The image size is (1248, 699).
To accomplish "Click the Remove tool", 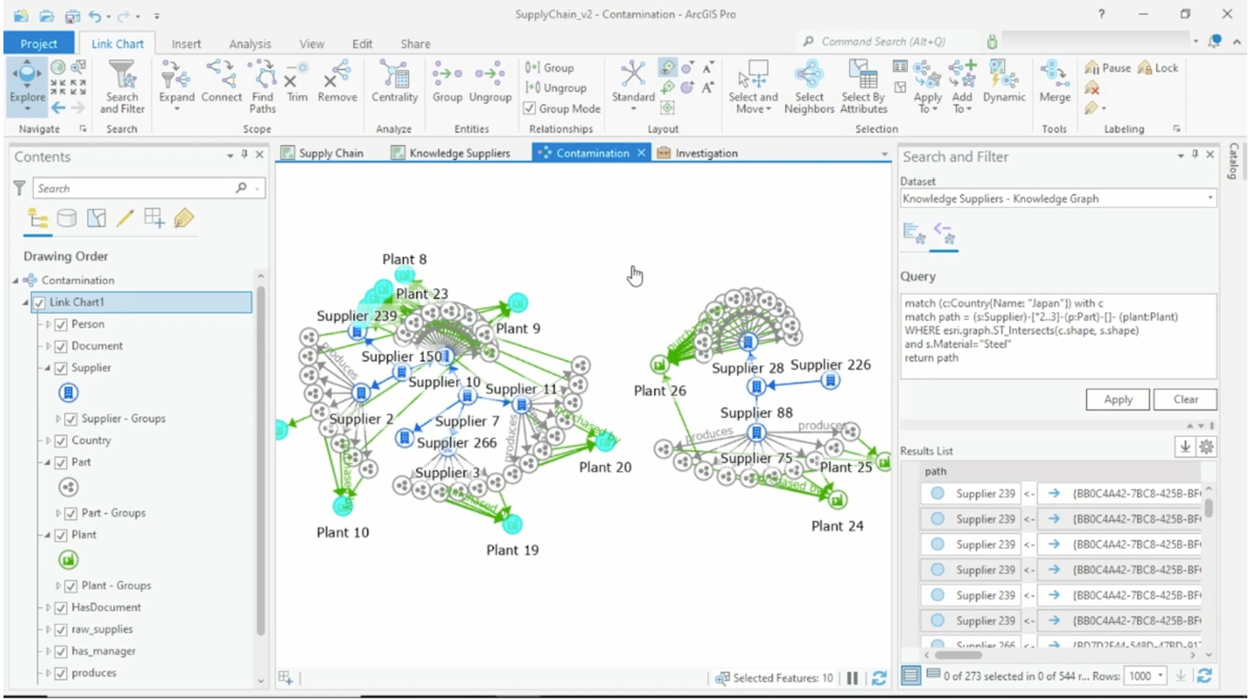I will [337, 81].
